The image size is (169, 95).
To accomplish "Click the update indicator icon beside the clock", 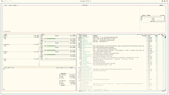I will click(x=91, y=1).
